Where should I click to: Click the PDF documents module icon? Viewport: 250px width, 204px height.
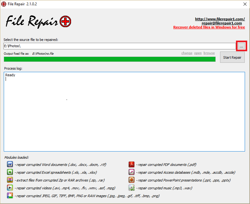132,164
